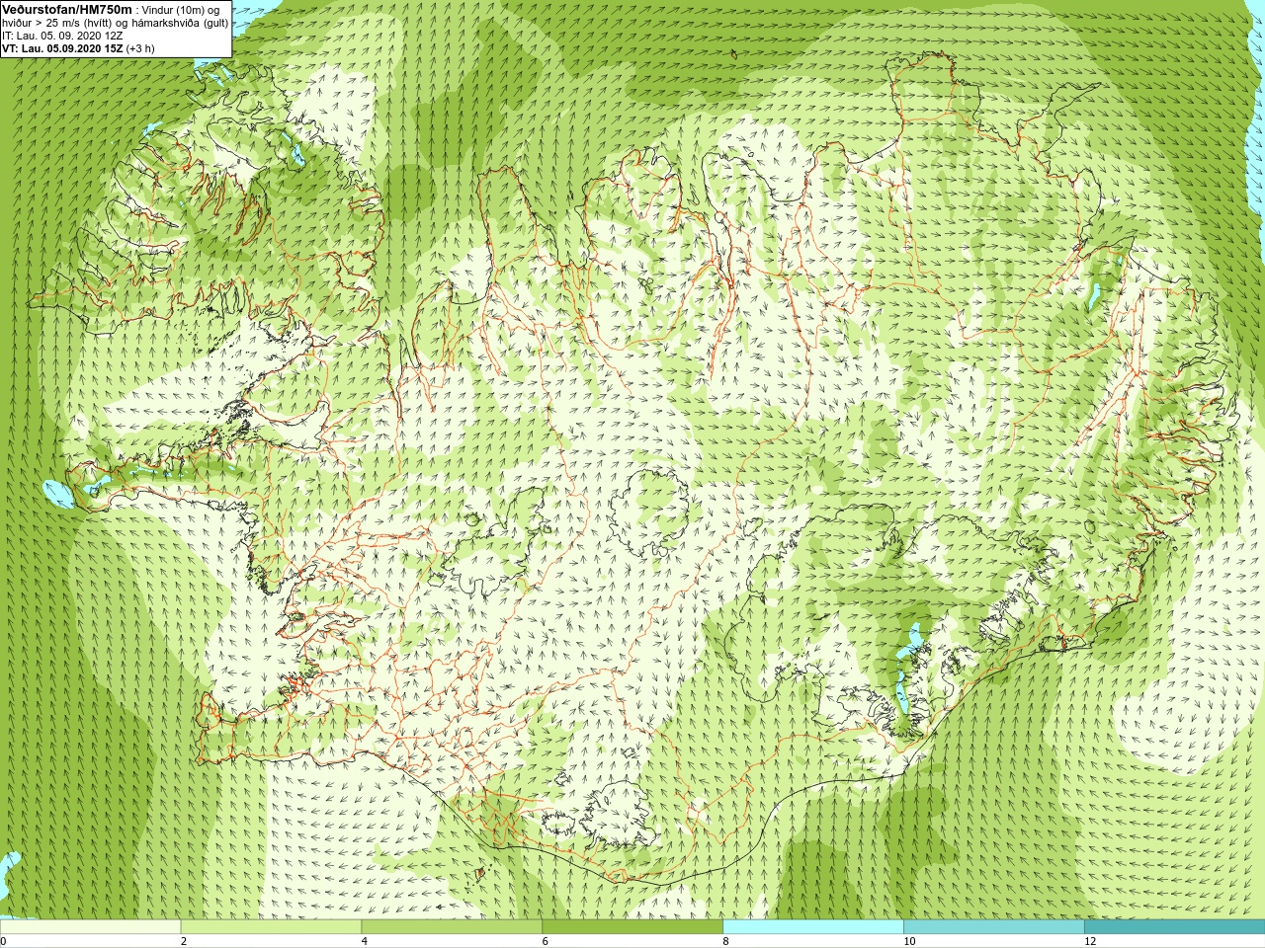The height and width of the screenshot is (948, 1265).
Task: Click the light cyan 8–10 legend color band
Action: [812, 927]
